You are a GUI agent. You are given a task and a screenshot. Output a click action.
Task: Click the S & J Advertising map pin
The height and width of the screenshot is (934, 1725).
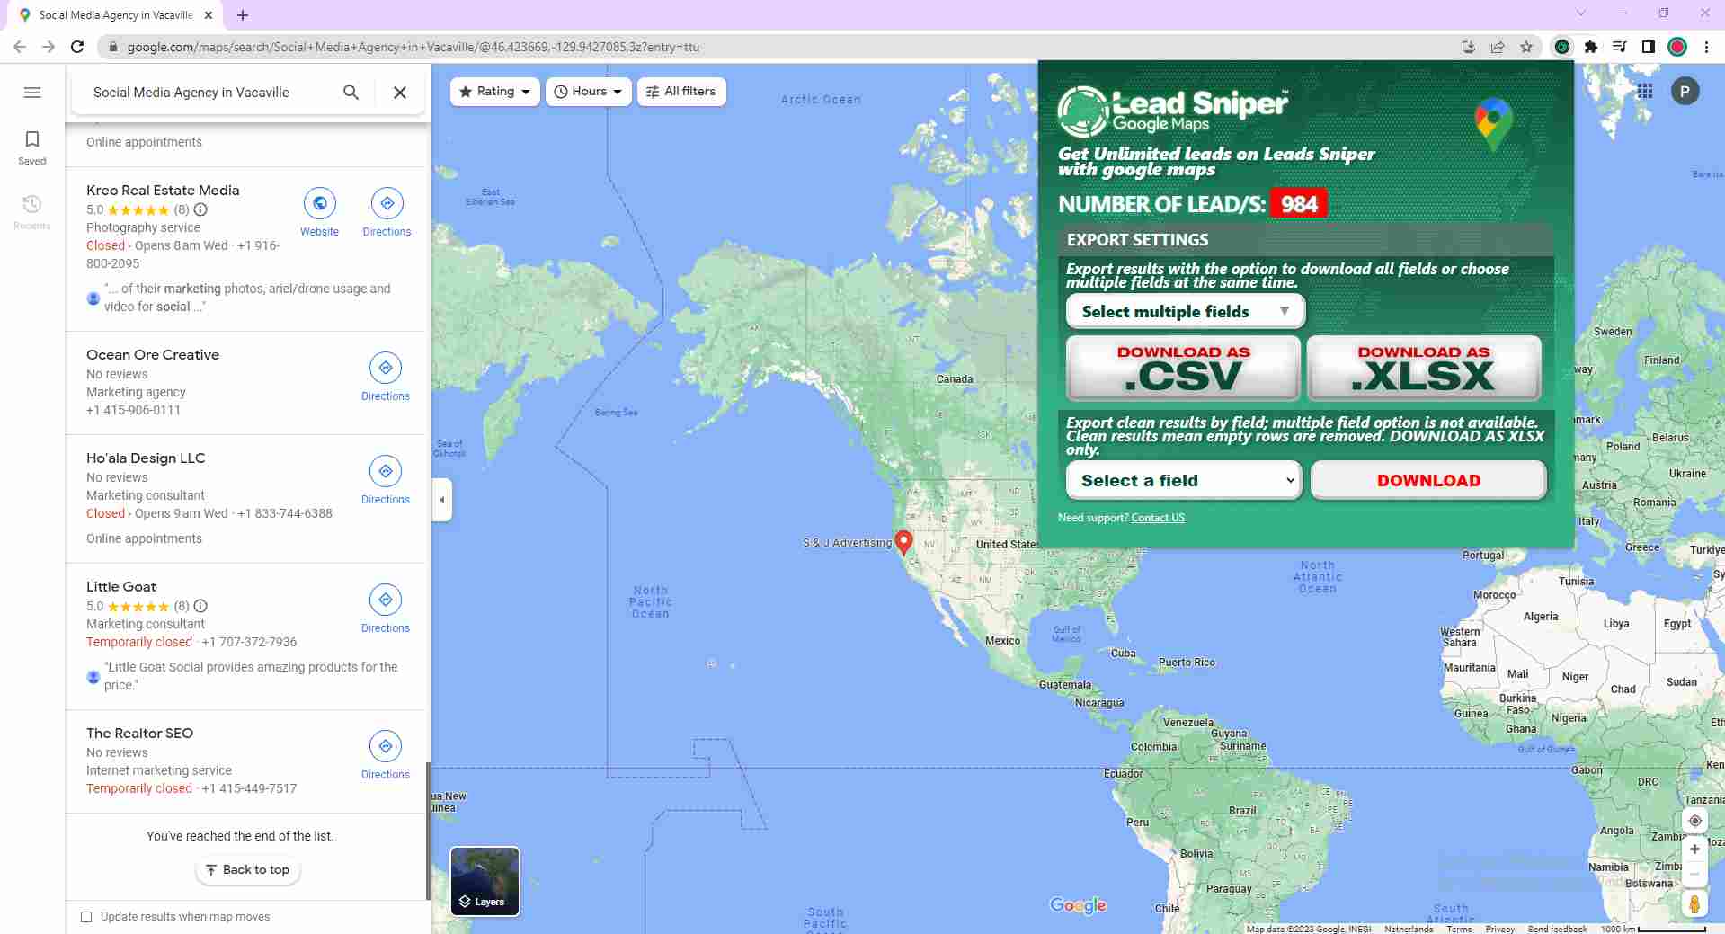tap(903, 541)
